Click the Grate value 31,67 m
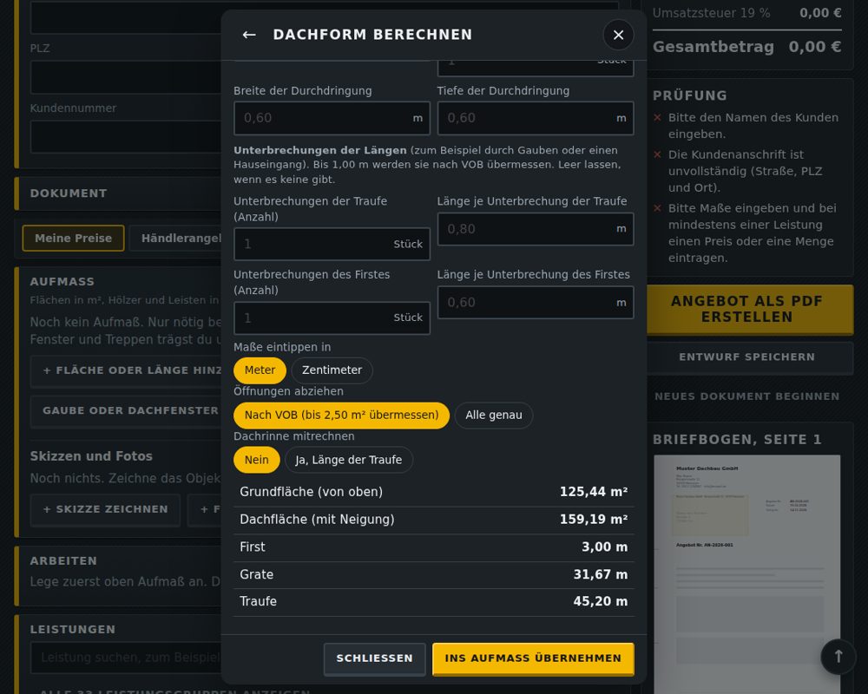868x694 pixels. click(601, 575)
